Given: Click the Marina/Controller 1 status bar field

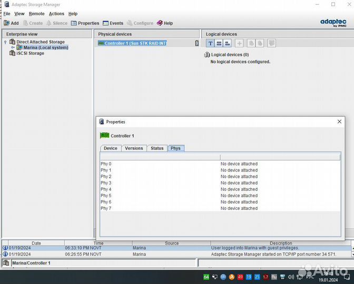Looking at the screenshot, I should click(x=104, y=263).
